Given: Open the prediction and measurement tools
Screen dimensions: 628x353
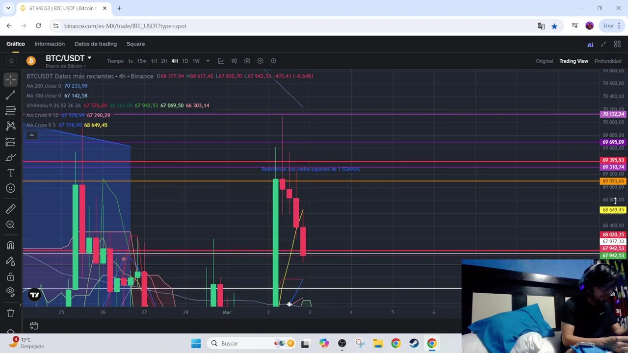Looking at the screenshot, I should (x=10, y=142).
